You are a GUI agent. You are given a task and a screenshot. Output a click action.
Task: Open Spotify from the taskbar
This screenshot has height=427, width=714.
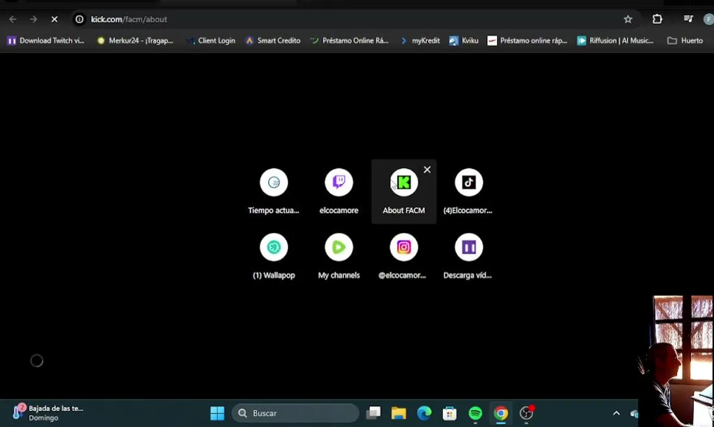(x=475, y=413)
